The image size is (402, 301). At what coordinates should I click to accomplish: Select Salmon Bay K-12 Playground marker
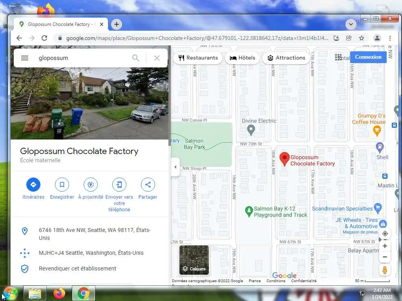249,212
